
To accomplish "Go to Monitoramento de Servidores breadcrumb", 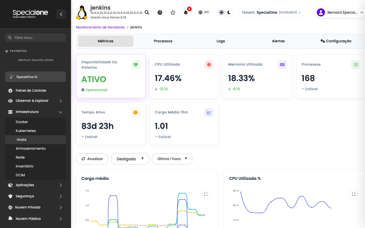I will [100, 27].
